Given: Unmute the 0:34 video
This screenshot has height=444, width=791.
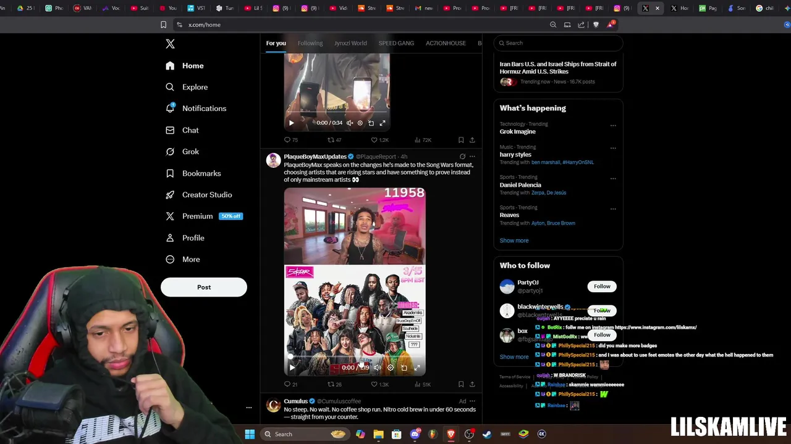Looking at the screenshot, I should 350,123.
